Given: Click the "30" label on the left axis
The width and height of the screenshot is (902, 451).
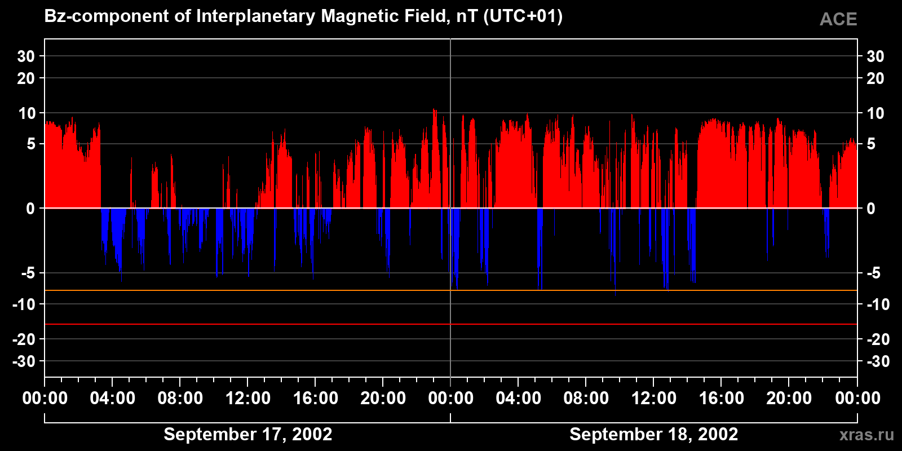Looking at the screenshot, I should [x=26, y=56].
